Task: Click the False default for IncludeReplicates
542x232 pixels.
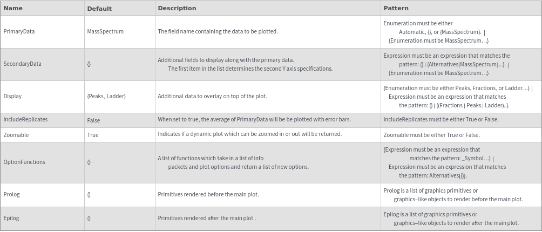Action: click(93, 120)
